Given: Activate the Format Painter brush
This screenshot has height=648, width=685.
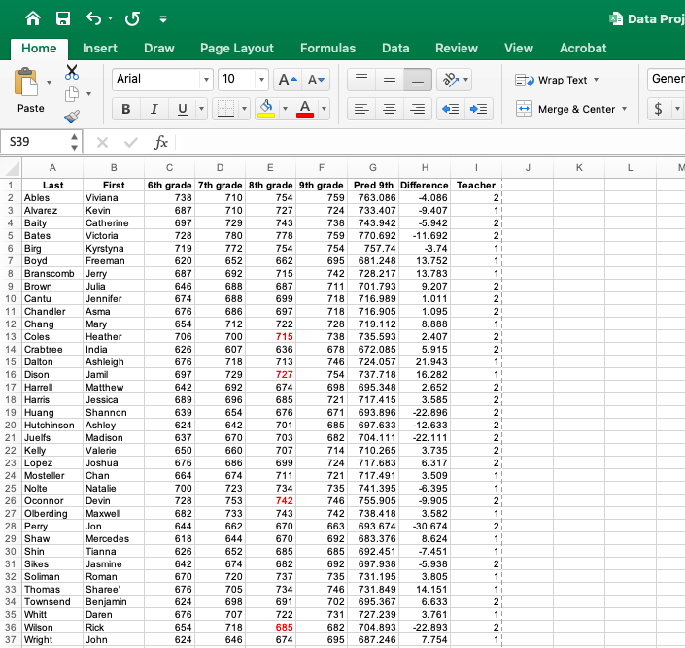Looking at the screenshot, I should (72, 117).
